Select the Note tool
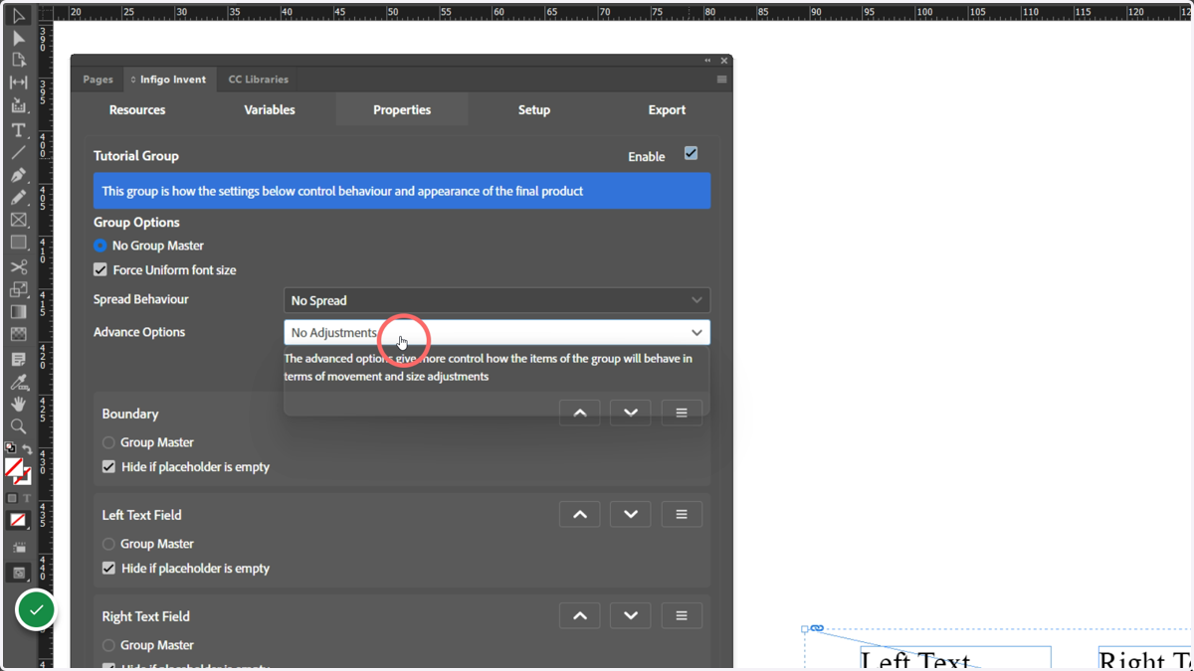The width and height of the screenshot is (1194, 671). [x=18, y=359]
